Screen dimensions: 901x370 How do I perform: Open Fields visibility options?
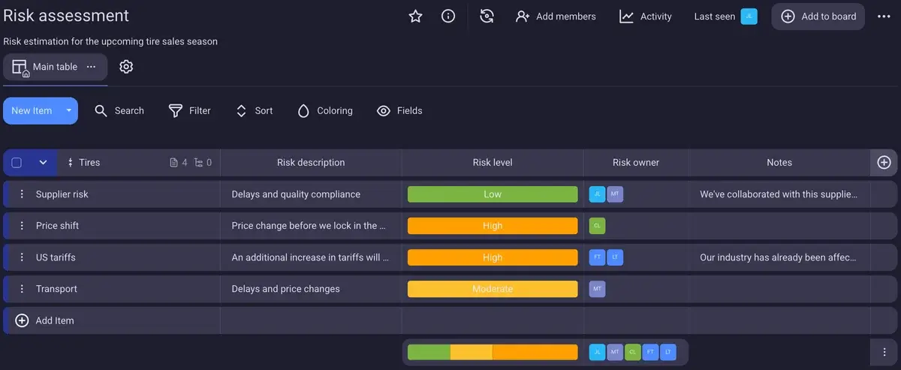399,111
